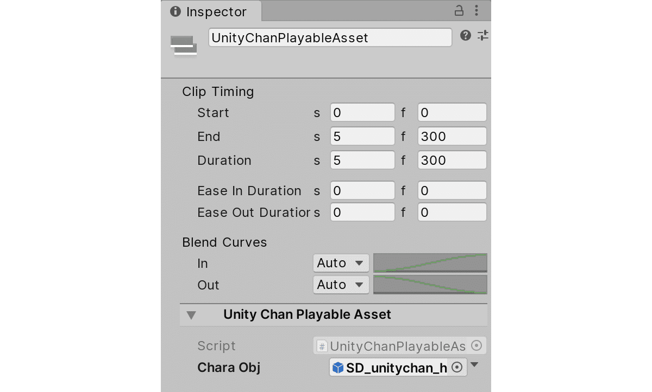
Task: Click the Ease In Duration seconds field
Action: pyautogui.click(x=362, y=191)
